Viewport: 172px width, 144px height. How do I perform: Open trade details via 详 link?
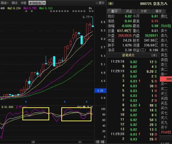pos(154,55)
